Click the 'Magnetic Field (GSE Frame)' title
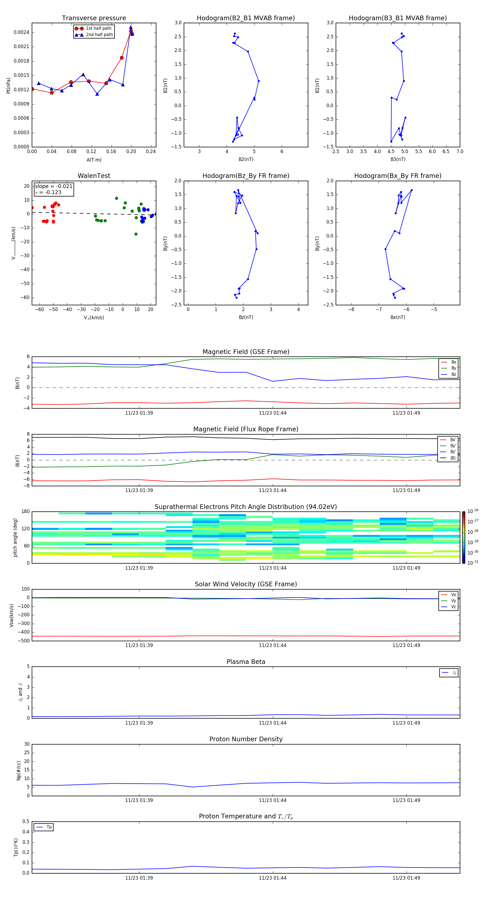Screen dimensions: 492x902 pyautogui.click(x=246, y=352)
